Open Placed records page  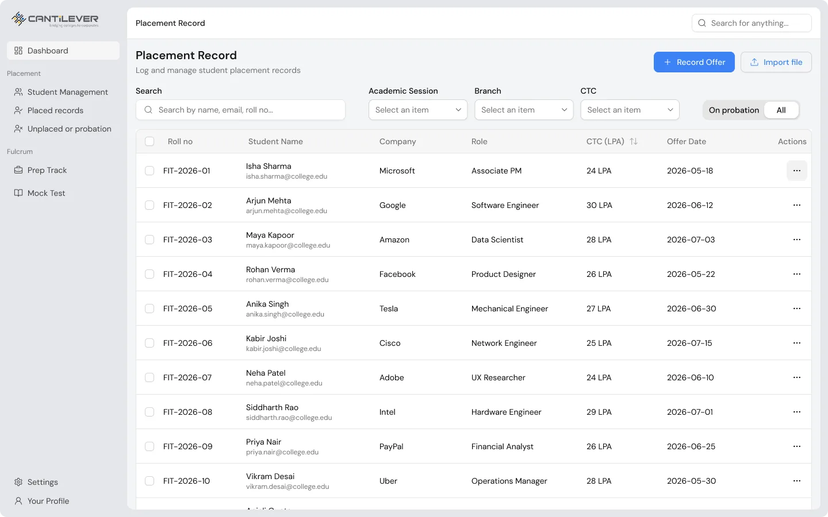click(63, 110)
